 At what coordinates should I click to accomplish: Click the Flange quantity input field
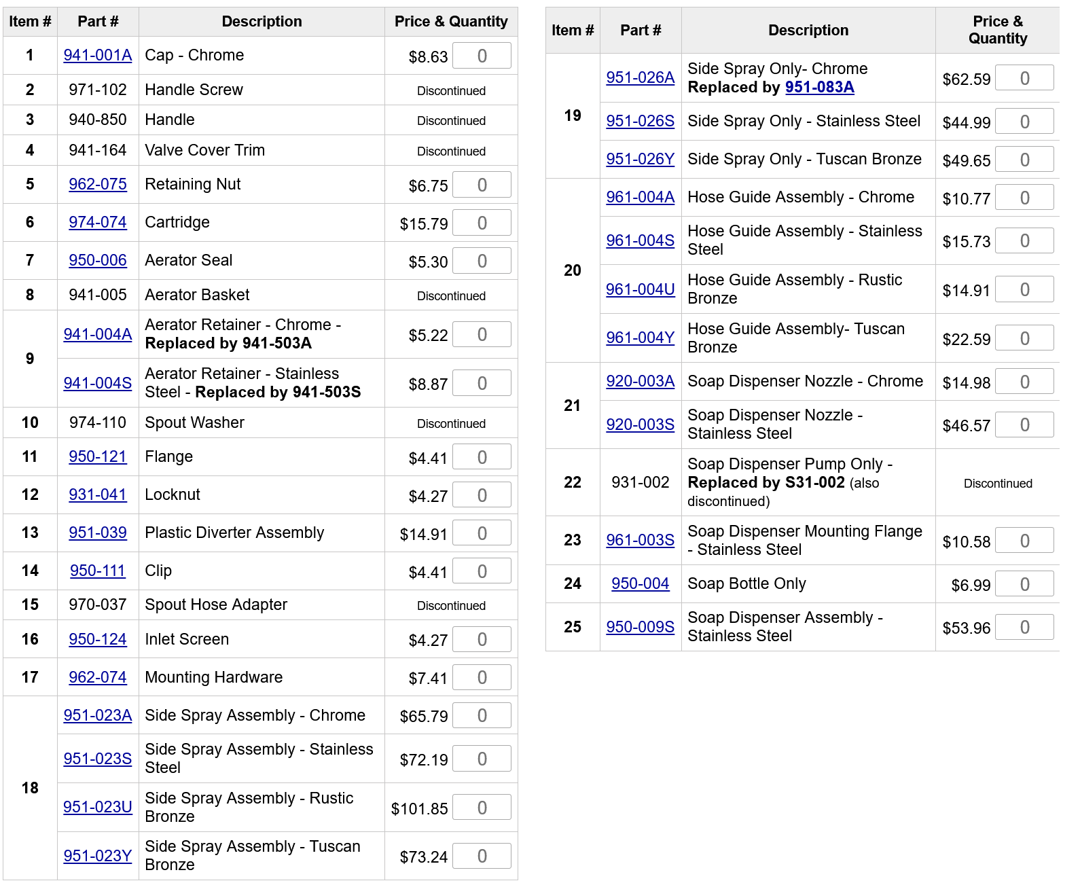482,457
